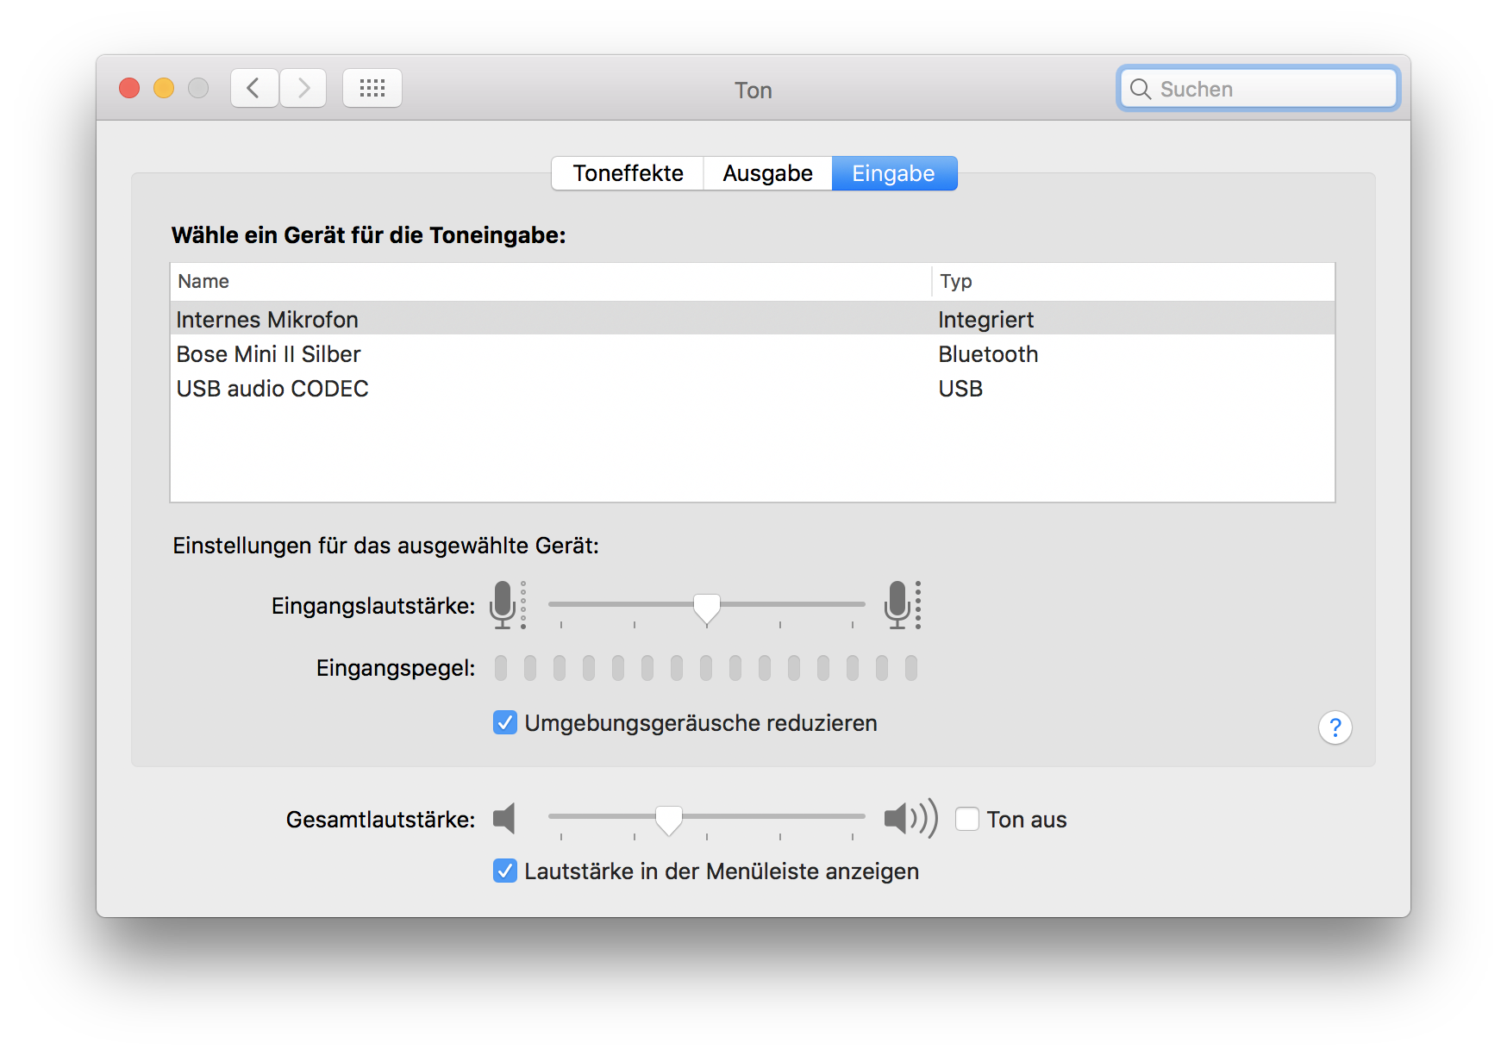Click the loud speaker icon

pyautogui.click(x=910, y=818)
